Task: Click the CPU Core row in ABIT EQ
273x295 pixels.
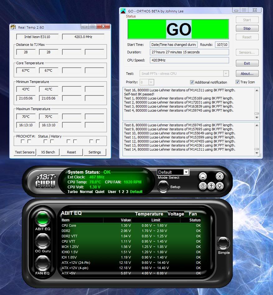Action: pos(131,225)
